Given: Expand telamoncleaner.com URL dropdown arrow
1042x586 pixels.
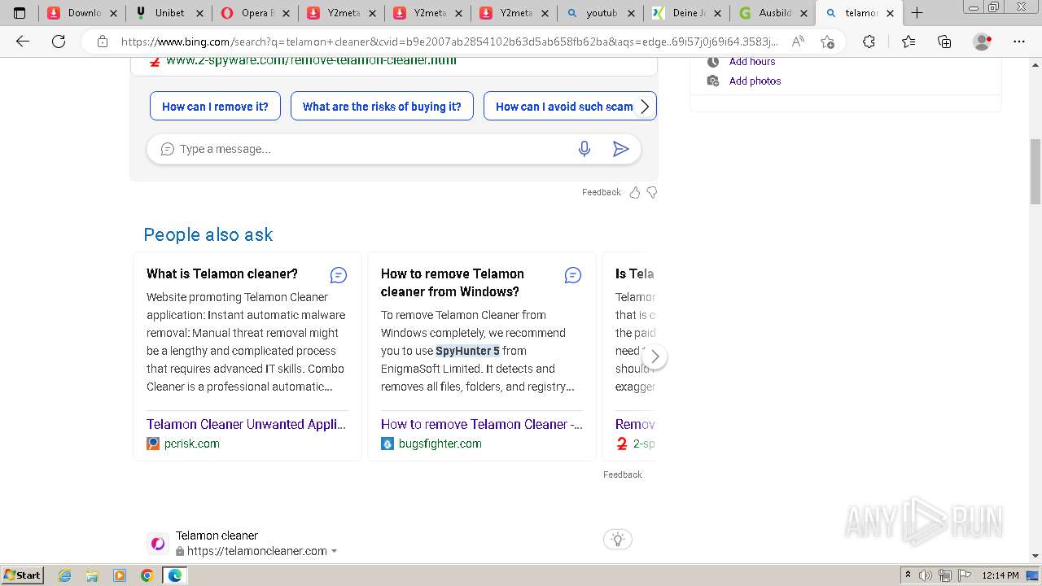Looking at the screenshot, I should pos(334,551).
